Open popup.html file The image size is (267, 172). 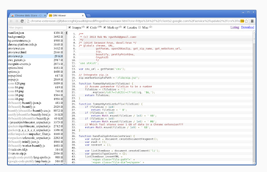(x=35, y=76)
